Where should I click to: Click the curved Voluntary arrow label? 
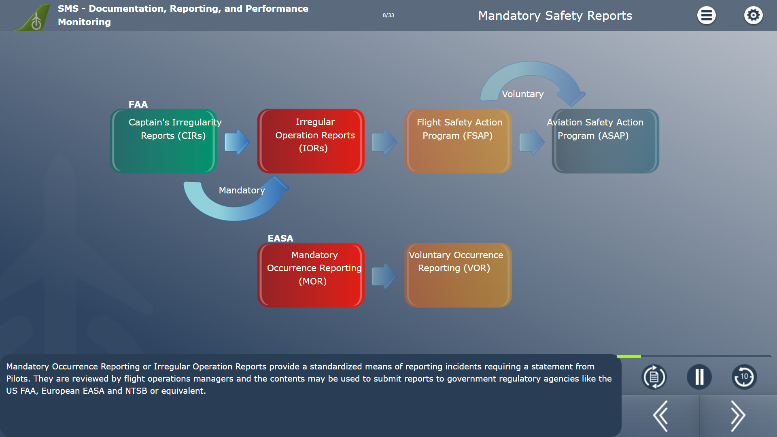pos(522,94)
